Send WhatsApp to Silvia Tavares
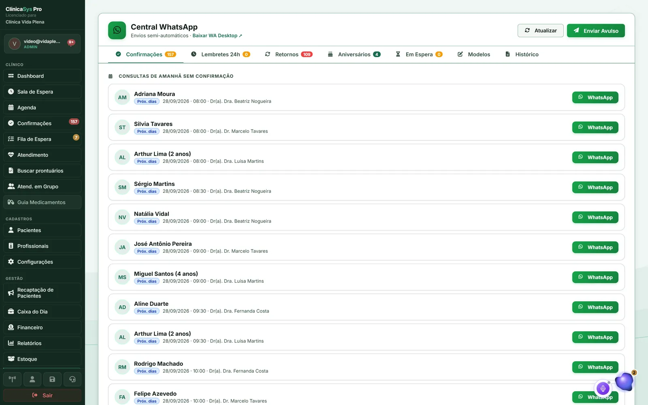This screenshot has height=405, width=648. click(595, 127)
